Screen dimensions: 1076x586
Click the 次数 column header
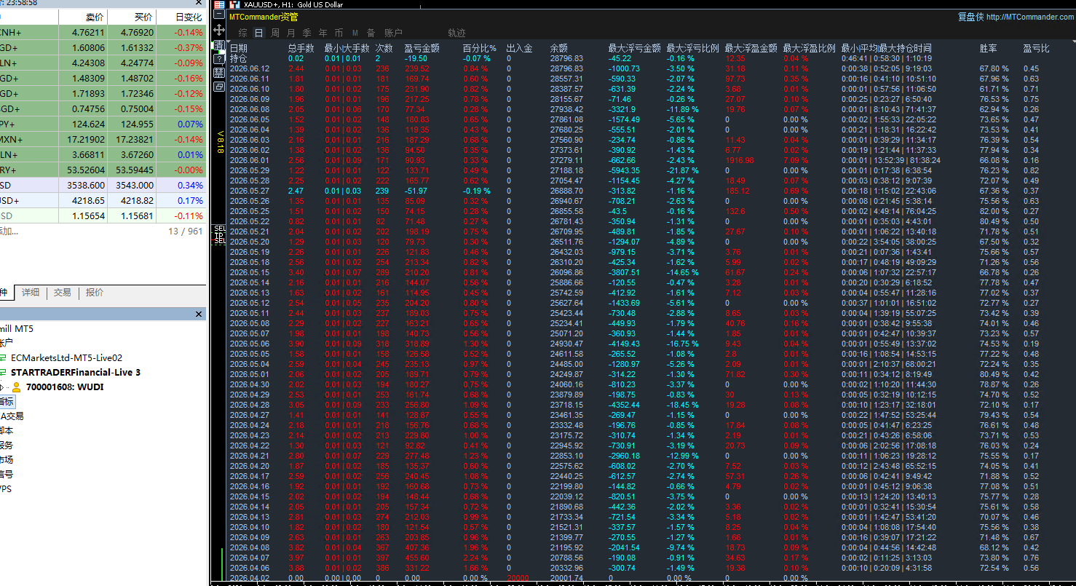(384, 48)
